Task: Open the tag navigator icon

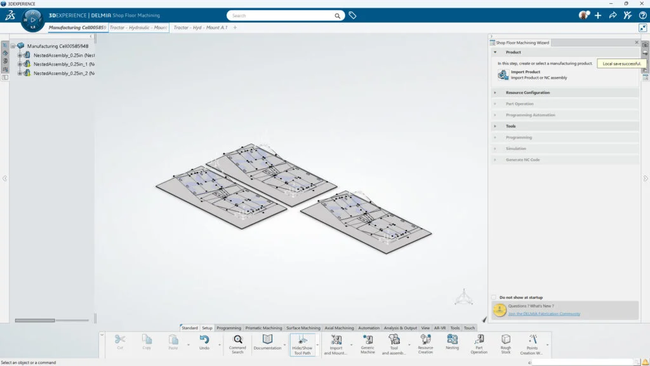Action: (352, 15)
